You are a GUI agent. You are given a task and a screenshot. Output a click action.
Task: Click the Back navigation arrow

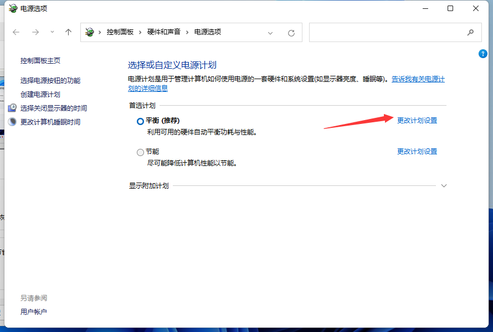coord(16,32)
